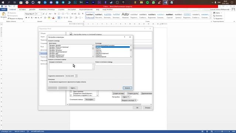
Task: Expand the Styles gallery more arrow
Action: [x=211, y=18]
